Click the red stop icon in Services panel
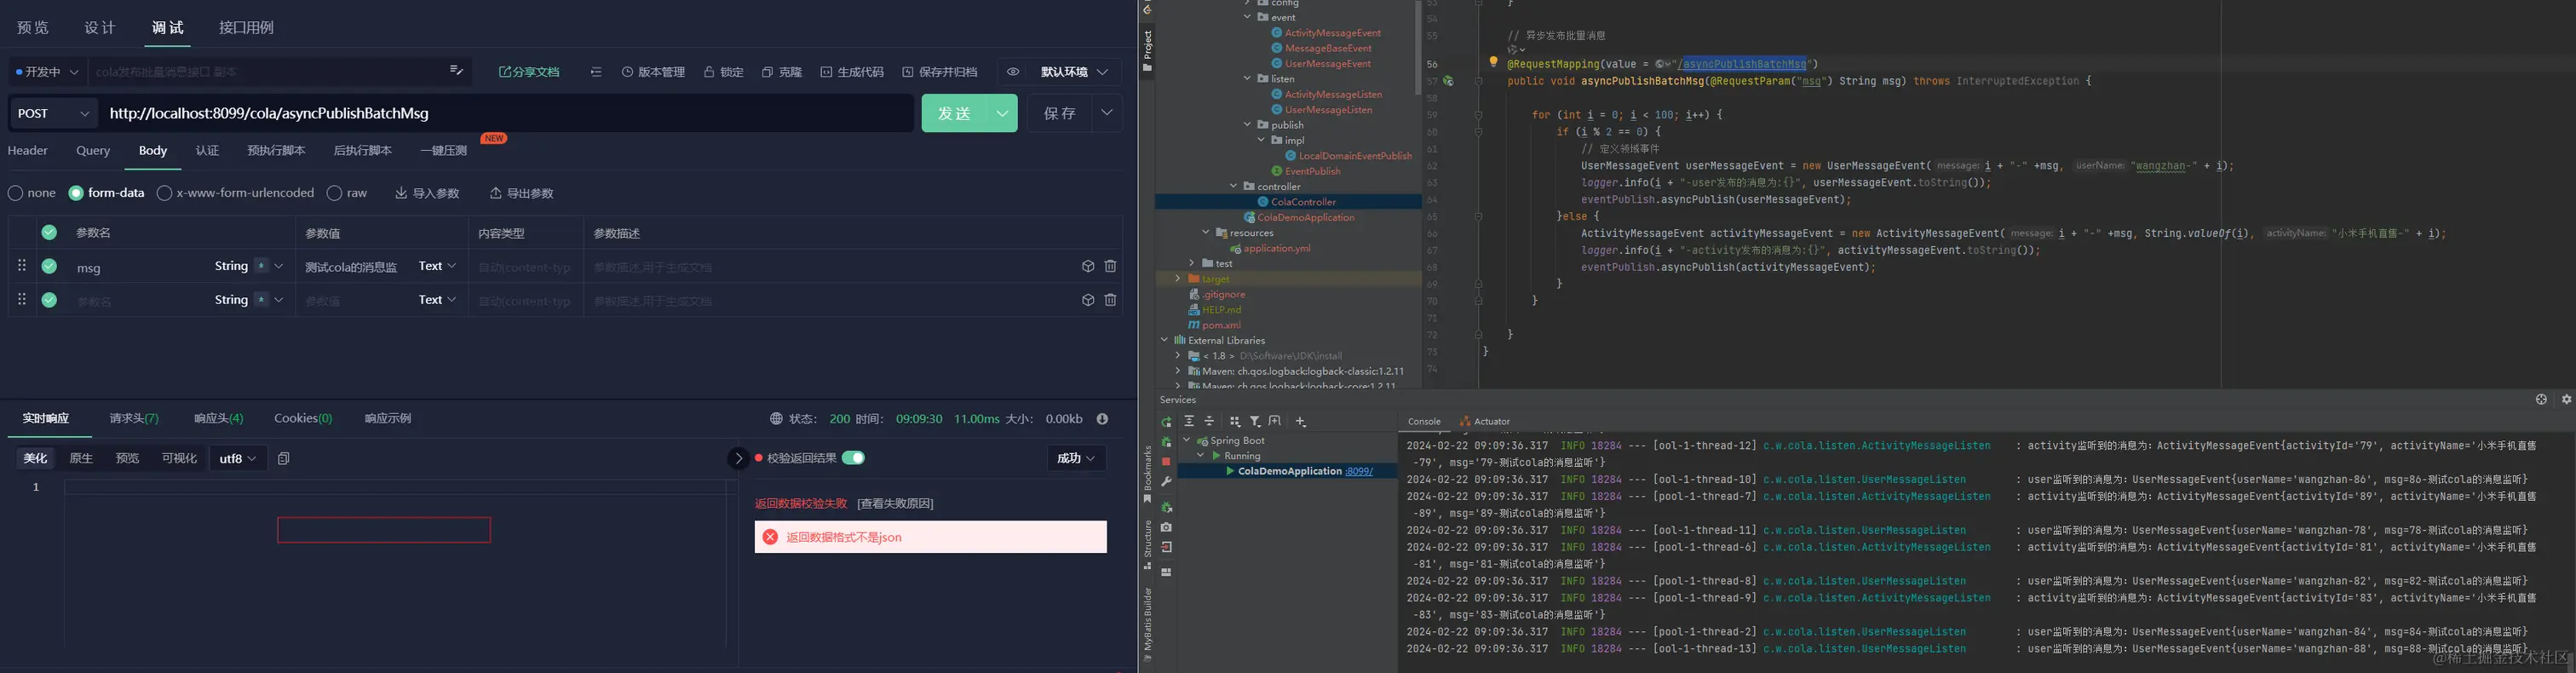The width and height of the screenshot is (2576, 673). tap(1166, 462)
